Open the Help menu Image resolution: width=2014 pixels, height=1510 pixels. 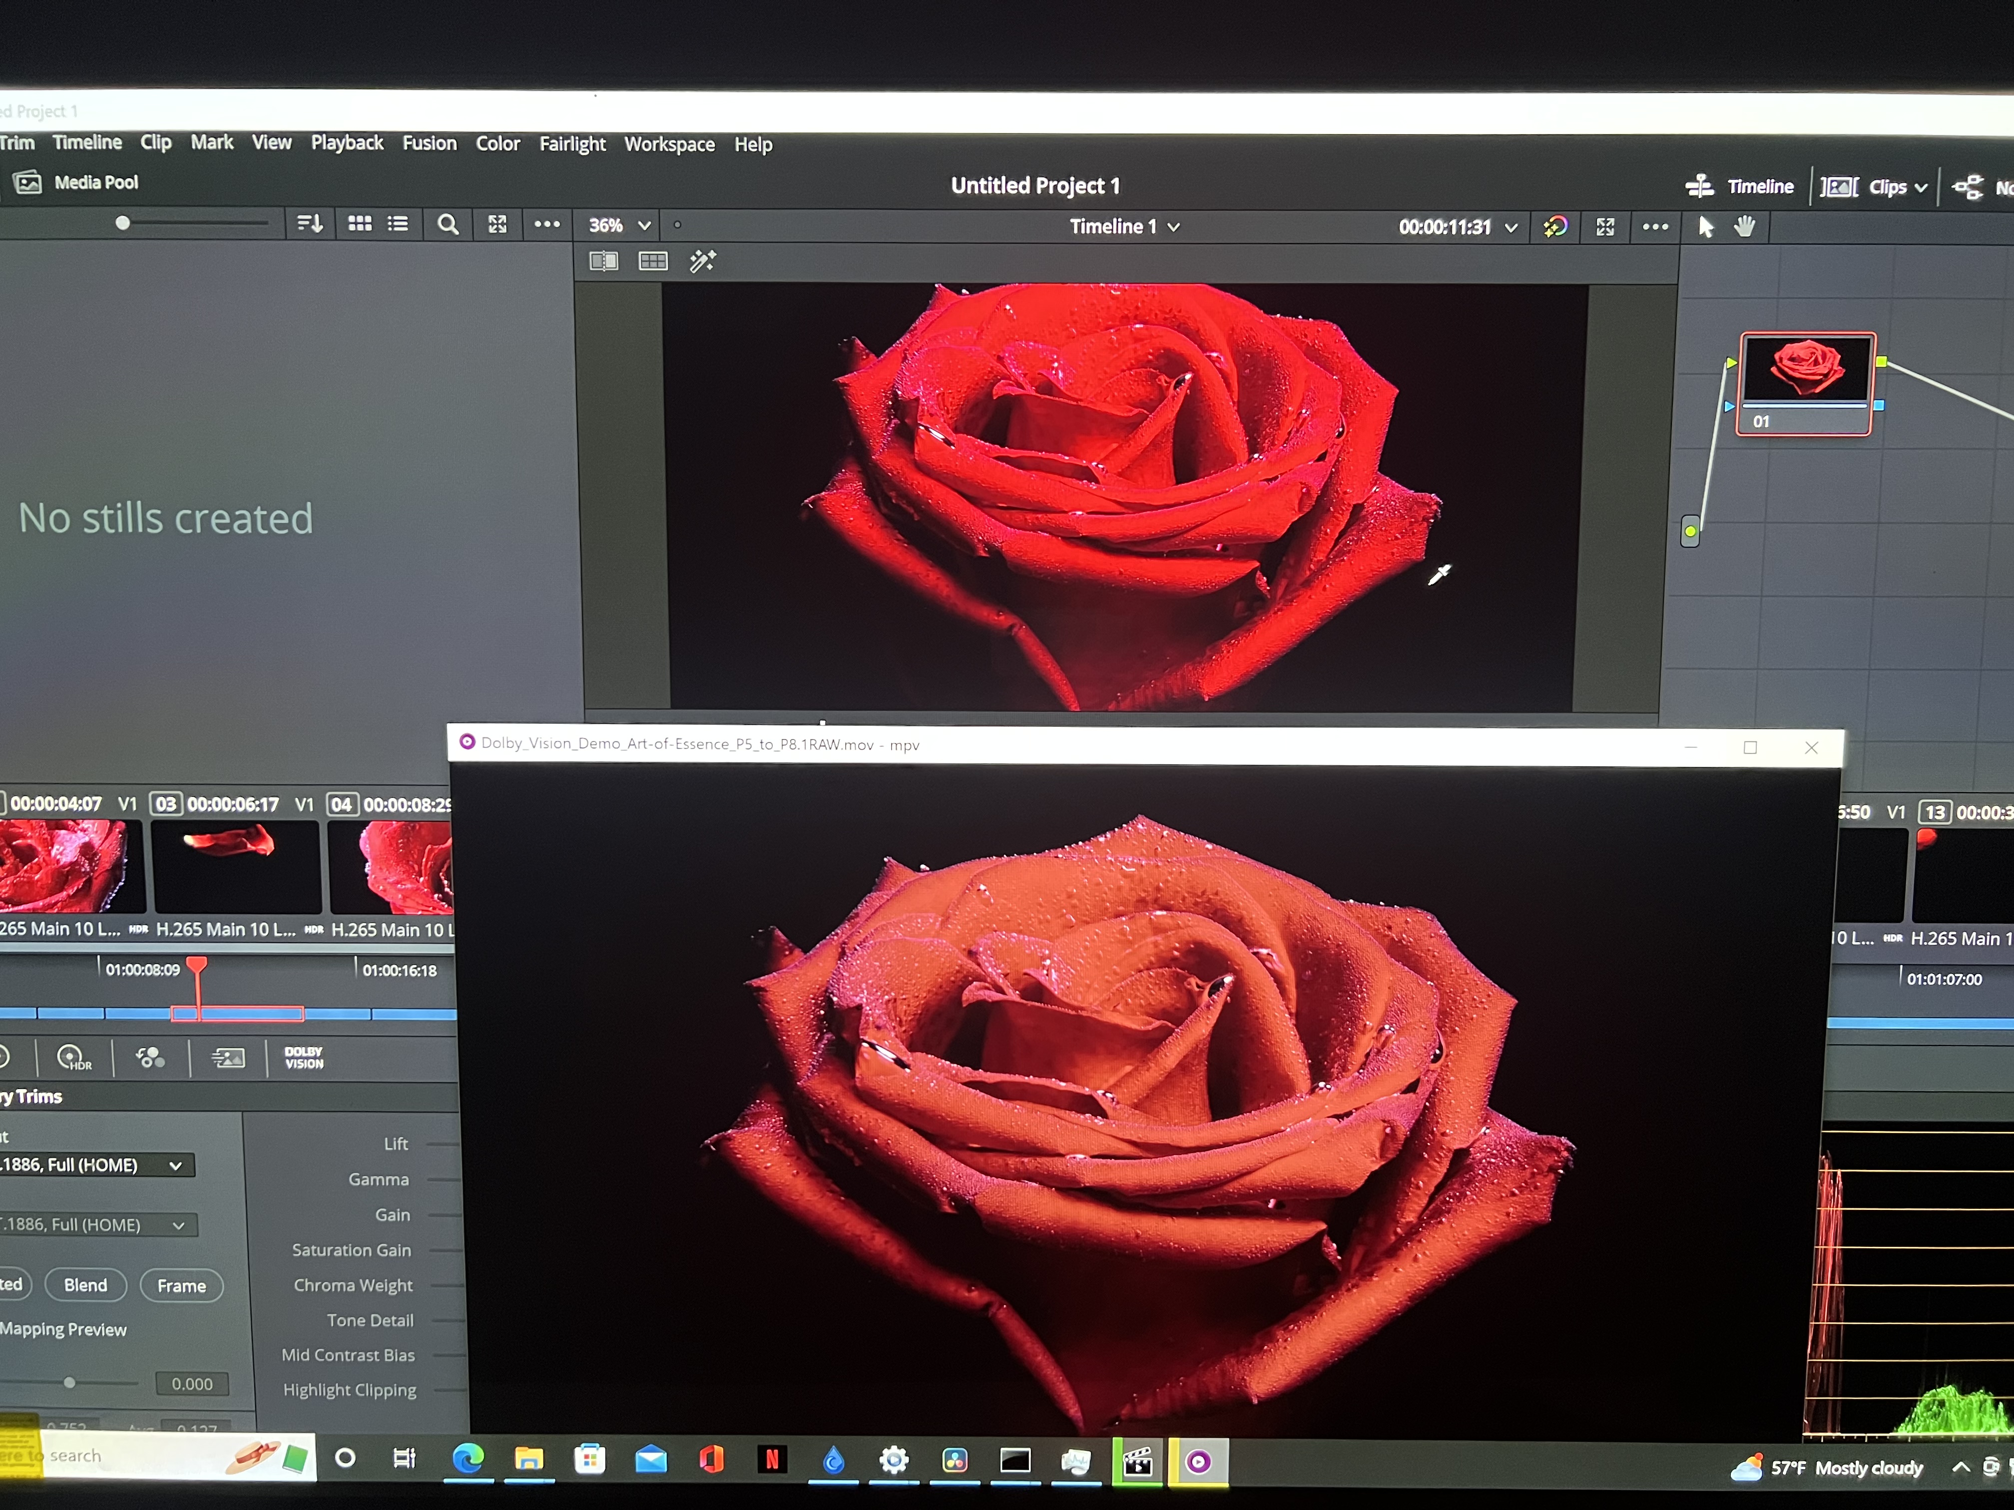tap(753, 144)
